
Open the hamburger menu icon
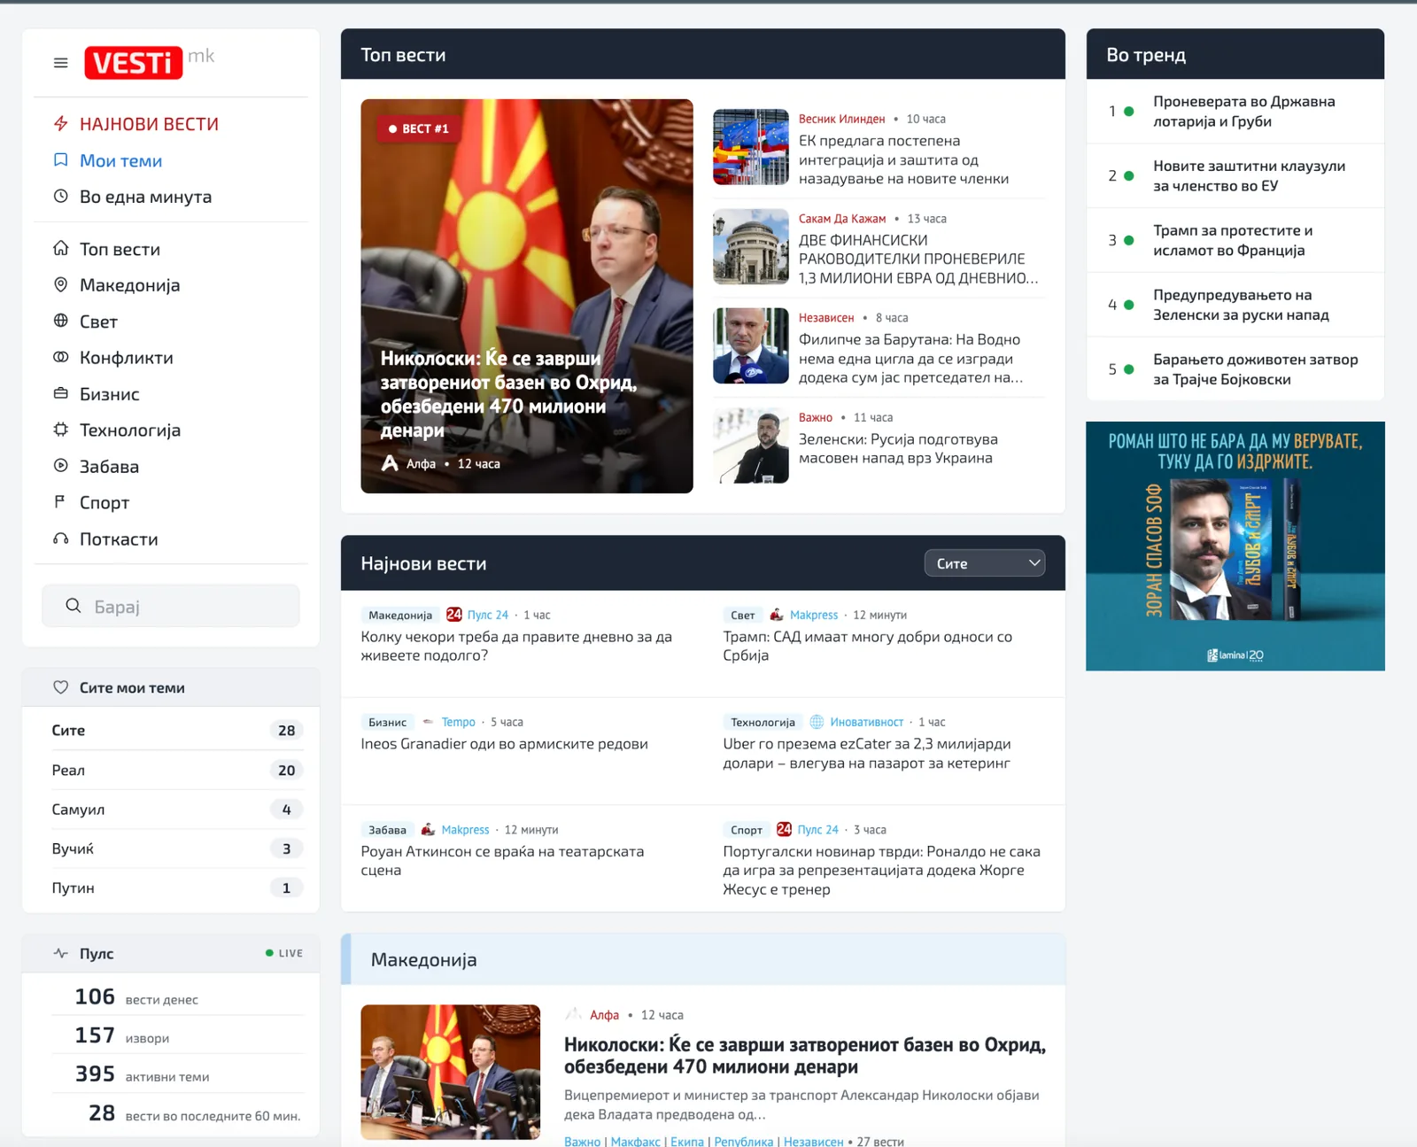pos(60,63)
